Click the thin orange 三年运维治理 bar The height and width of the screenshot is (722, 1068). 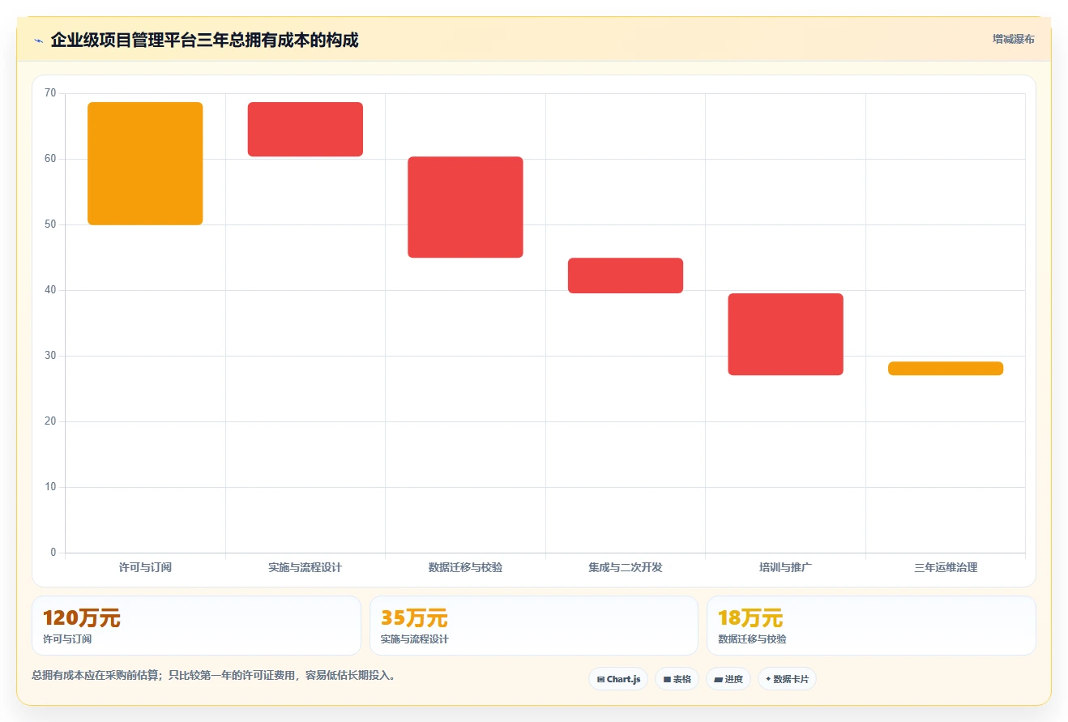click(x=946, y=369)
